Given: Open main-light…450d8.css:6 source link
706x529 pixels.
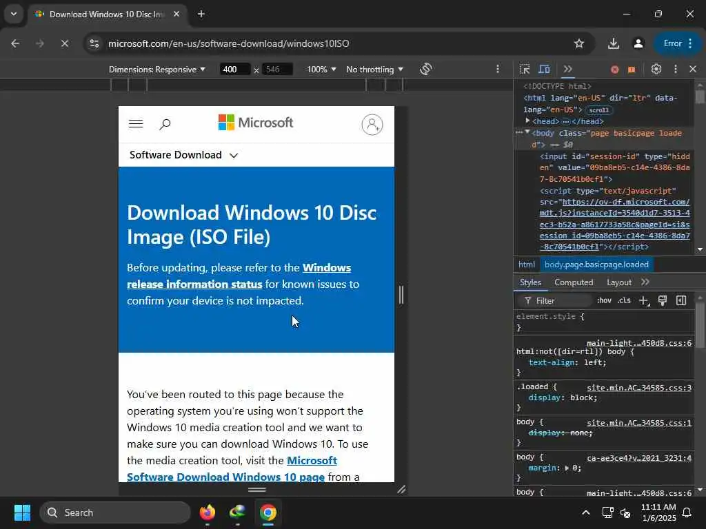Looking at the screenshot, I should coord(639,343).
